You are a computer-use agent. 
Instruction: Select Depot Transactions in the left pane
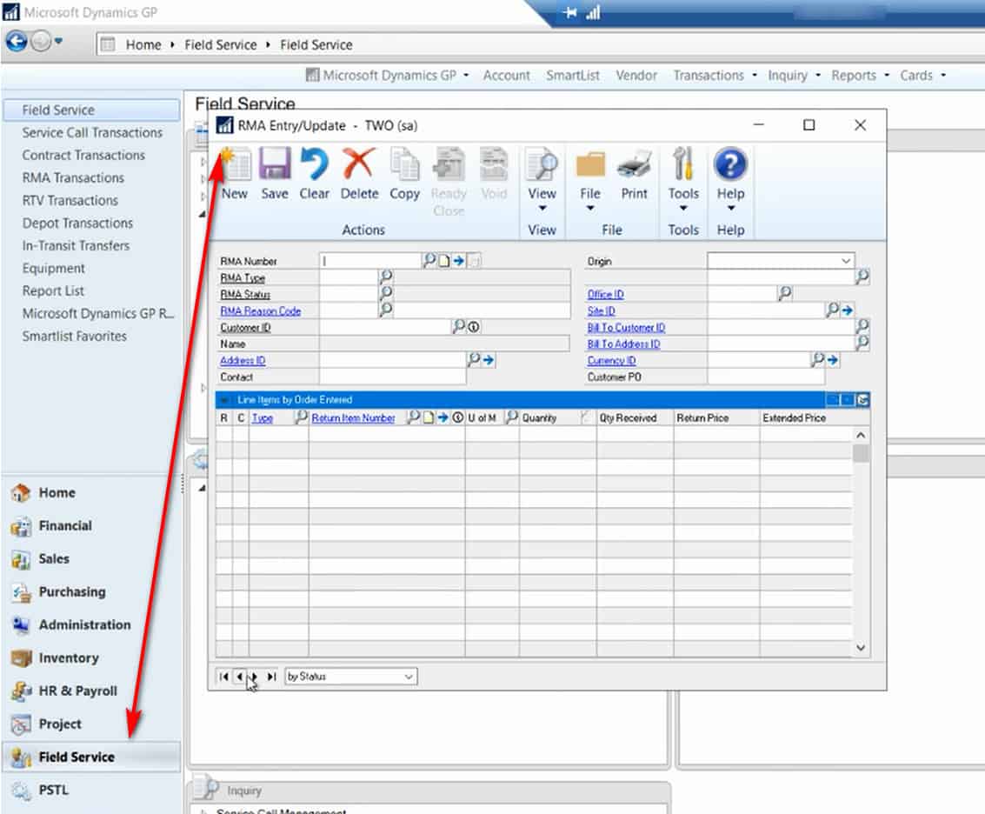tap(77, 224)
